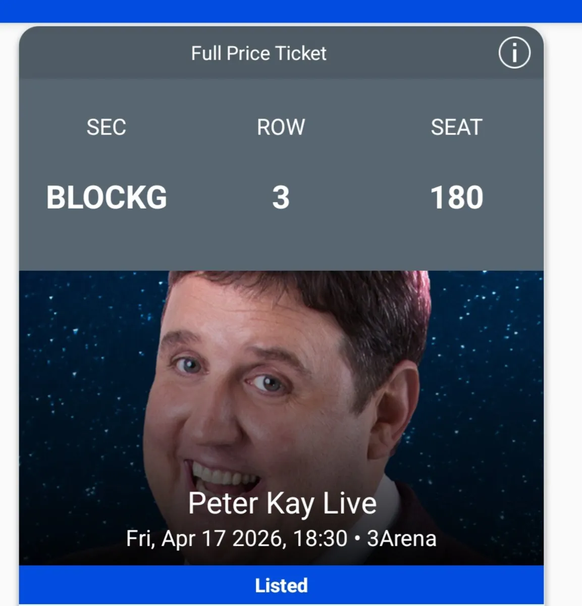Click the info symbol beside Full Price Ticket
The height and width of the screenshot is (606, 582).
[x=514, y=53]
